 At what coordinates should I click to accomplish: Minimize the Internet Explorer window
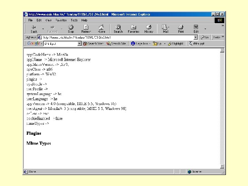pyautogui.click(x=213, y=14)
